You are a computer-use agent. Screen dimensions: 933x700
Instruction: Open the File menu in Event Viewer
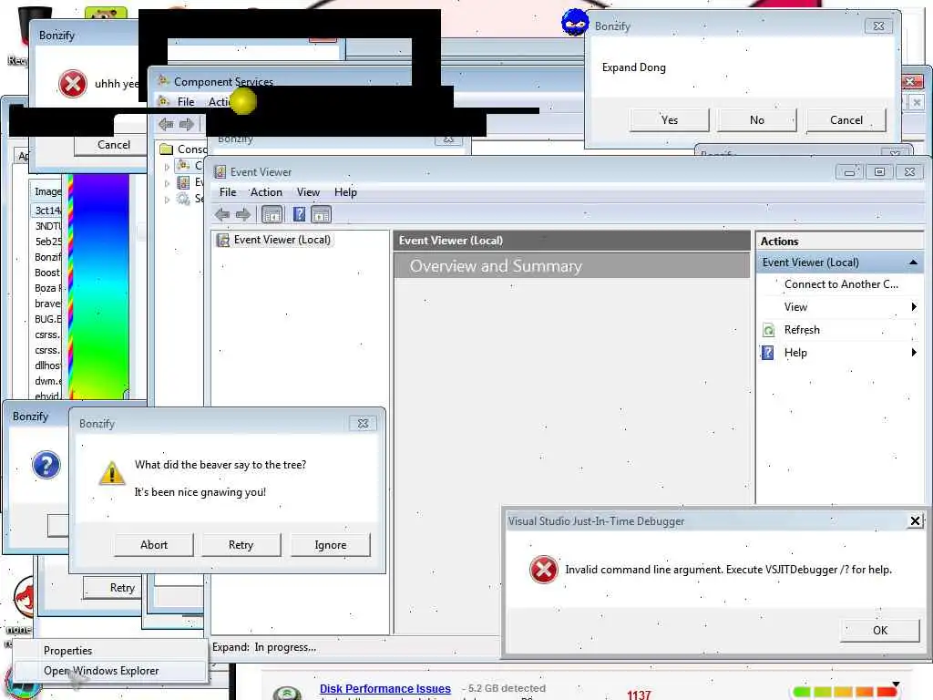point(227,192)
